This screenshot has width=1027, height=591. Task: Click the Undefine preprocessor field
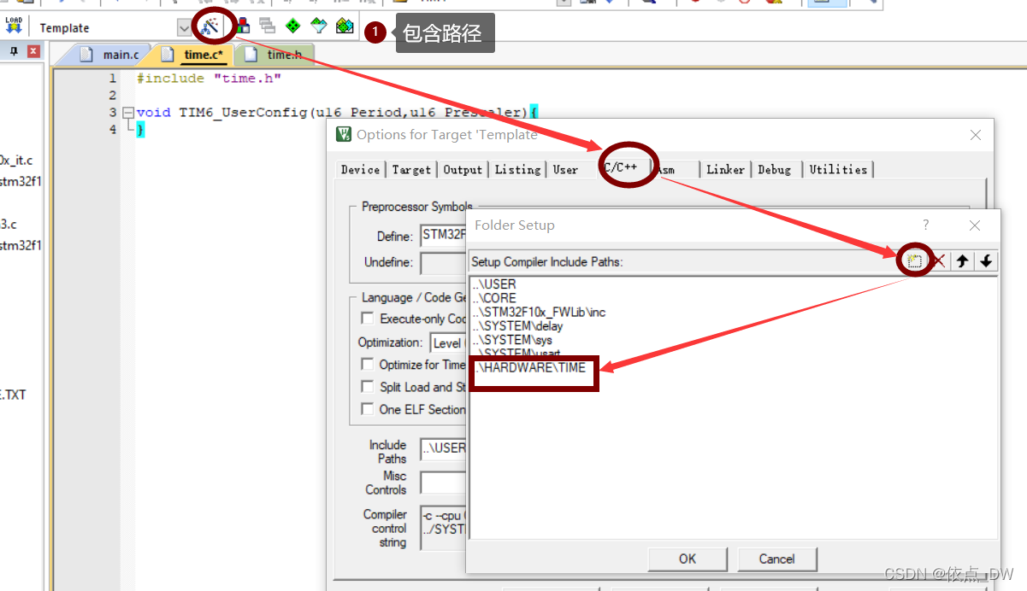point(443,262)
